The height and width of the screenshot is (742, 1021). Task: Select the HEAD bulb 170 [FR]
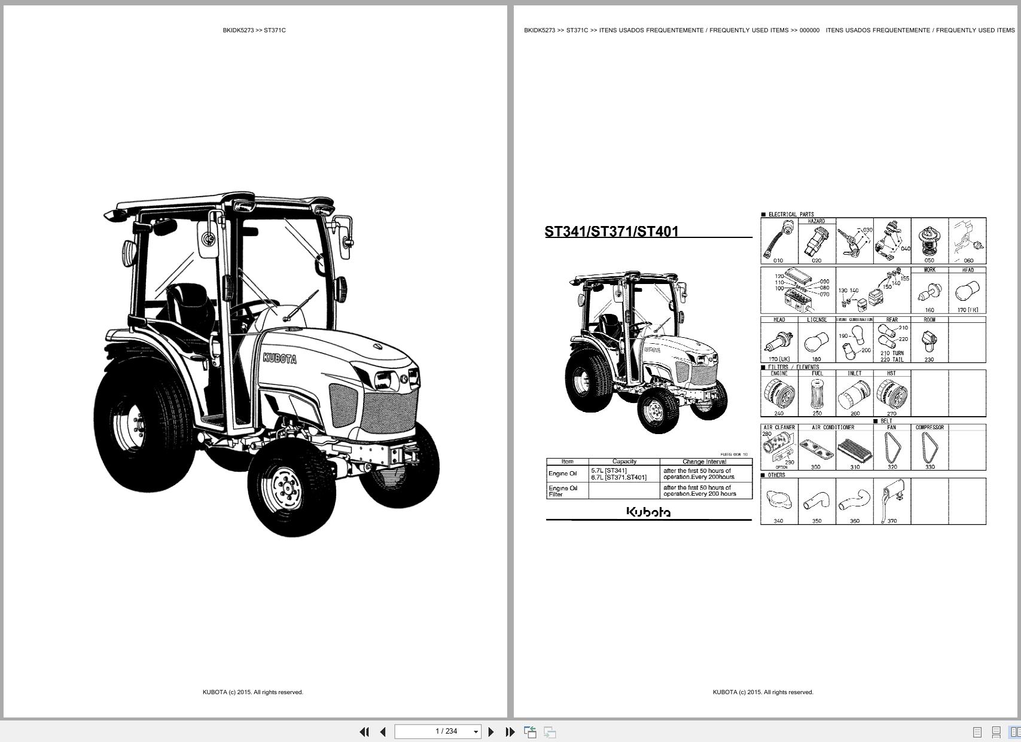(x=967, y=290)
